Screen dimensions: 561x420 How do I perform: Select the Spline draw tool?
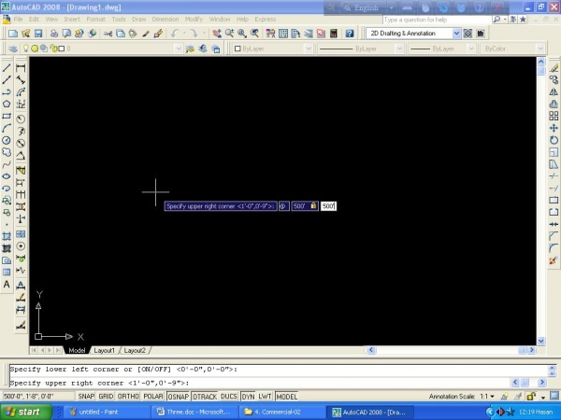pos(7,164)
